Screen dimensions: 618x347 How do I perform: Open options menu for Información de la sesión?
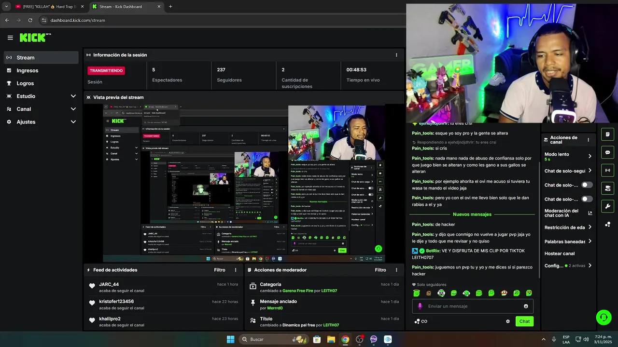point(396,55)
